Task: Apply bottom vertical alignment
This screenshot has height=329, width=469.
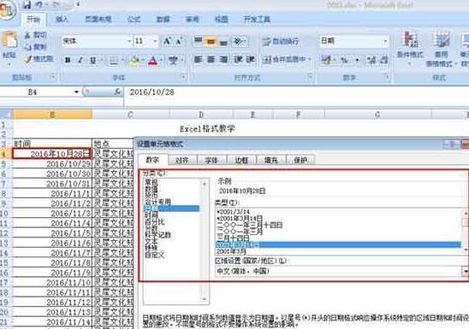Action: [x=223, y=41]
